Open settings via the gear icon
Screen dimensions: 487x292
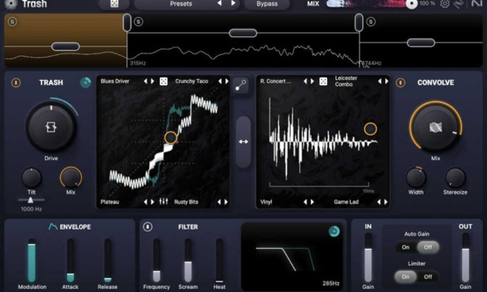(445, 4)
